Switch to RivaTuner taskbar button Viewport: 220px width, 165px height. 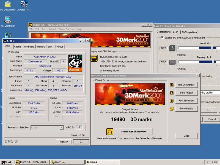67,162
